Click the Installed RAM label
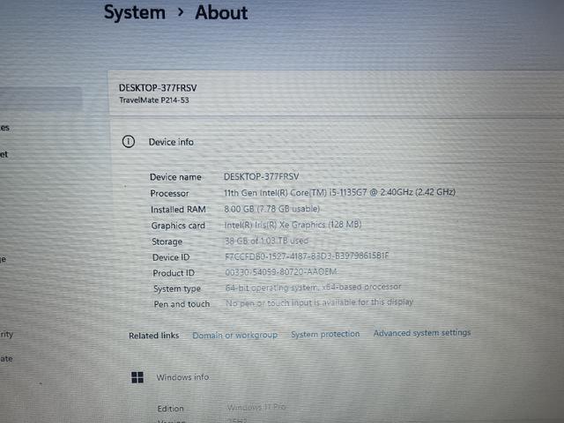This screenshot has width=564, height=423. (178, 210)
